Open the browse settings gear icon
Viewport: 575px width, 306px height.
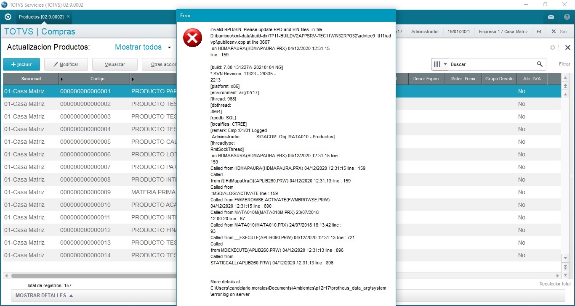click(x=553, y=48)
